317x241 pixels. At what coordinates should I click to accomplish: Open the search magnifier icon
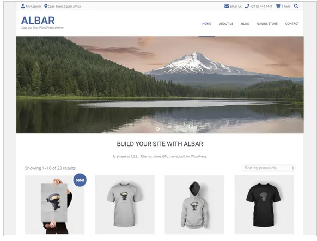pos(296,7)
